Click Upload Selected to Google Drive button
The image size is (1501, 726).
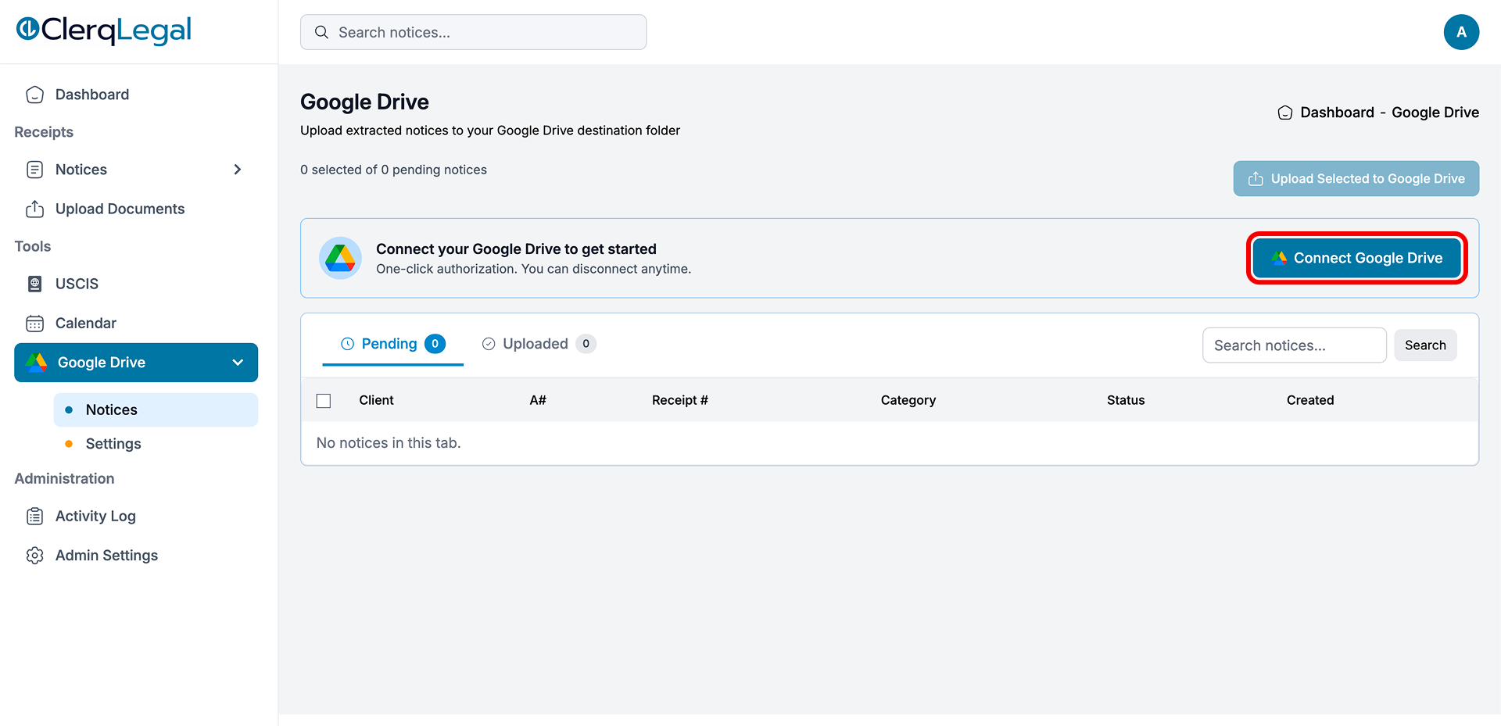click(1356, 179)
